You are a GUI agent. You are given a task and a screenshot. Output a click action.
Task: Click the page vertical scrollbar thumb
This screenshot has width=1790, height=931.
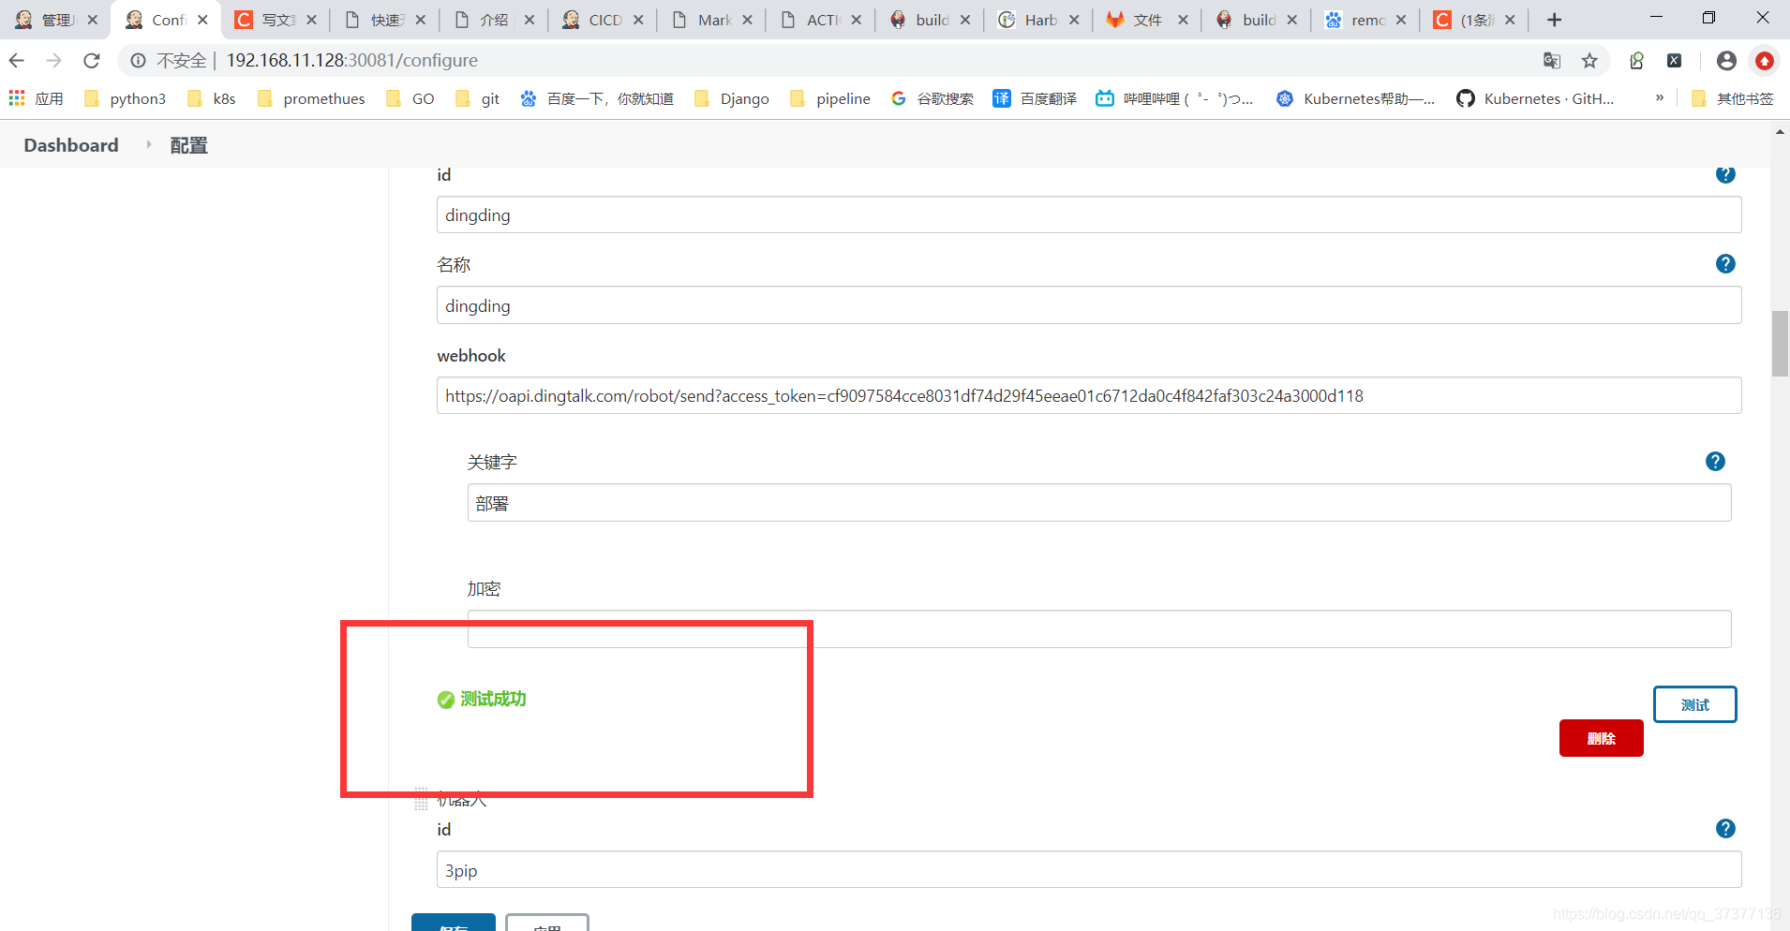[1780, 344]
